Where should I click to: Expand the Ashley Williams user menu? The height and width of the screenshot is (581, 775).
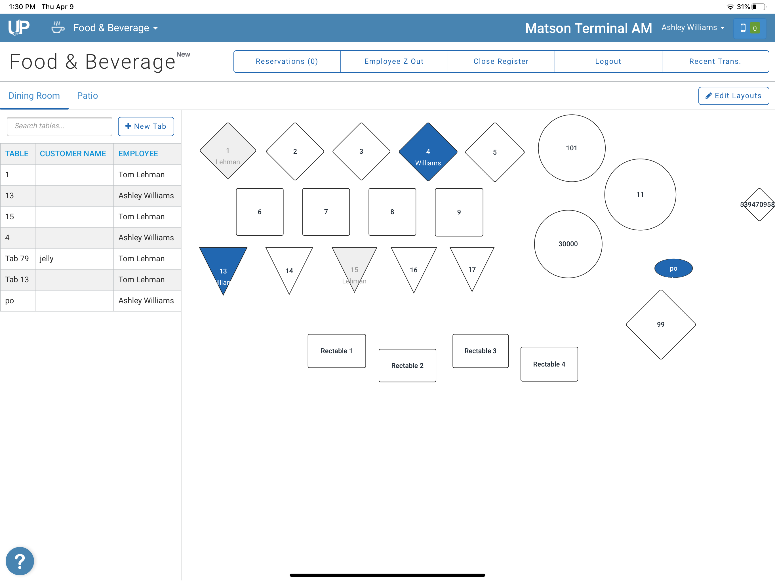pos(693,27)
